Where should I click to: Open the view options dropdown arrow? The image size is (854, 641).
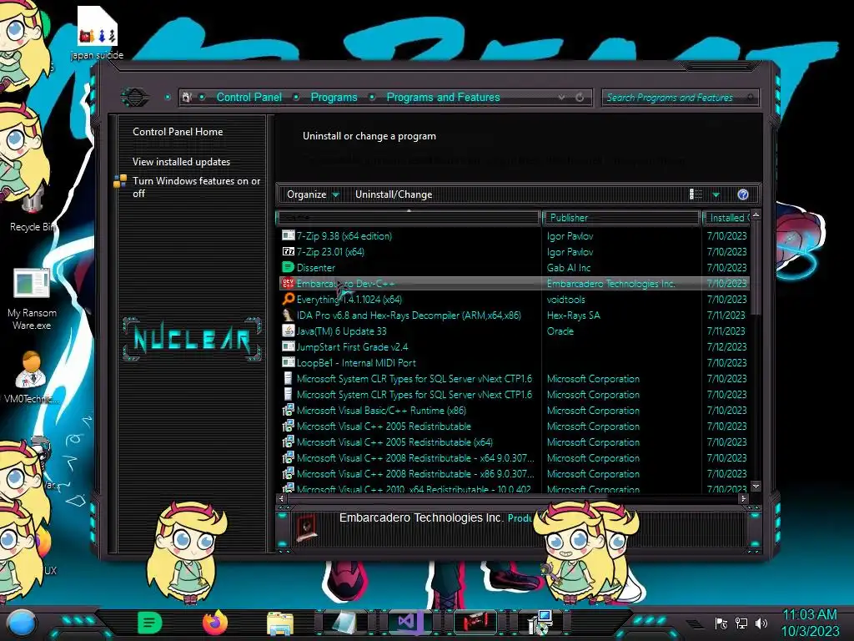pyautogui.click(x=716, y=194)
